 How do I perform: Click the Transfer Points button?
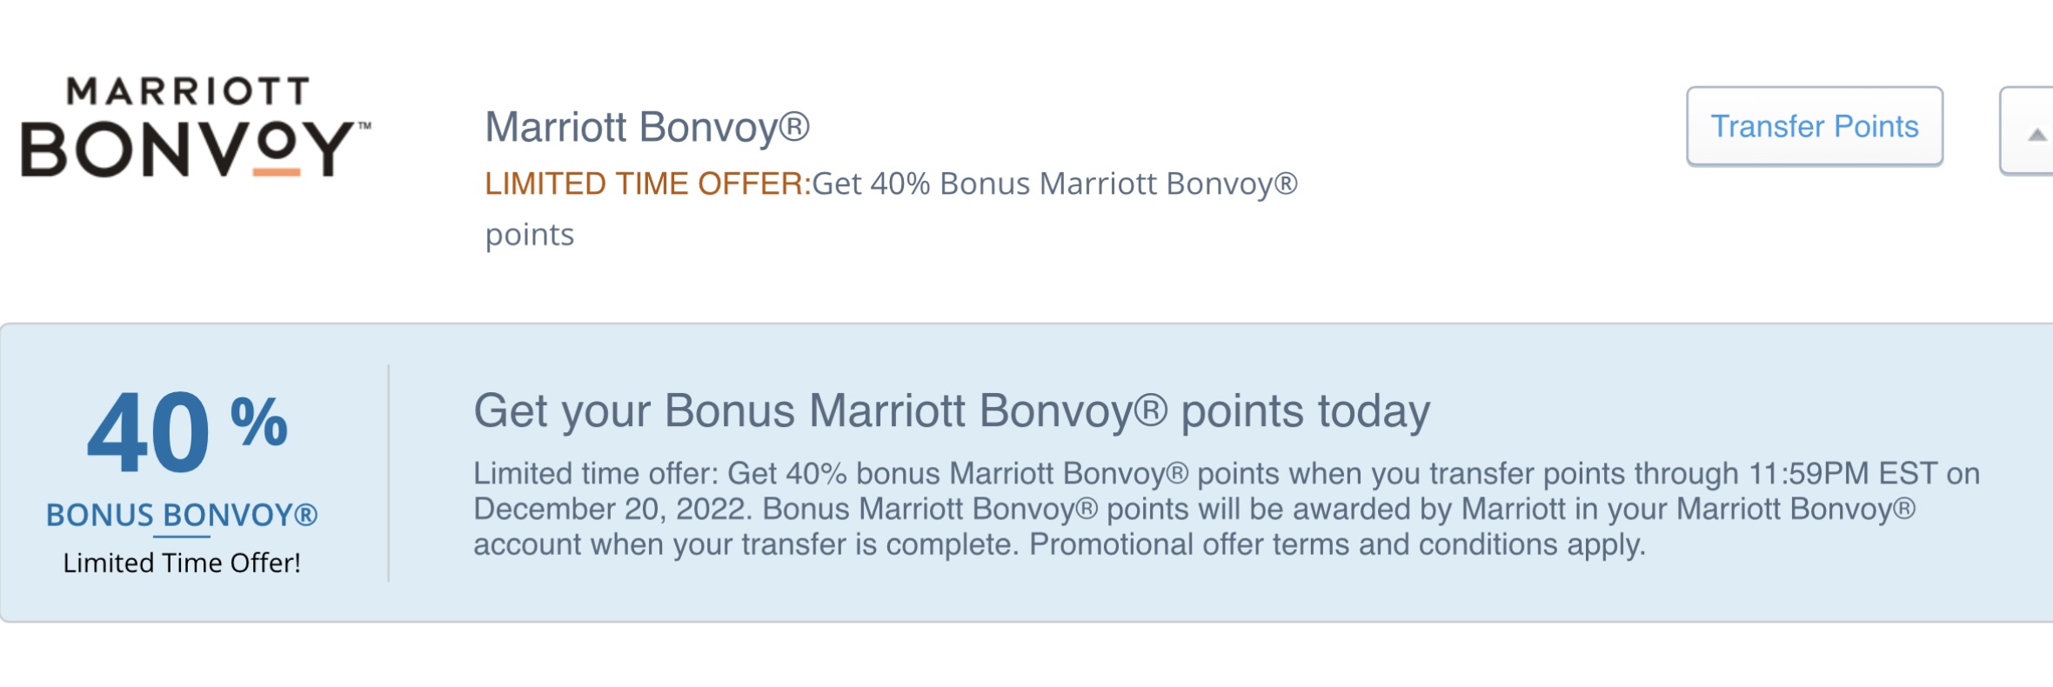[x=1816, y=126]
